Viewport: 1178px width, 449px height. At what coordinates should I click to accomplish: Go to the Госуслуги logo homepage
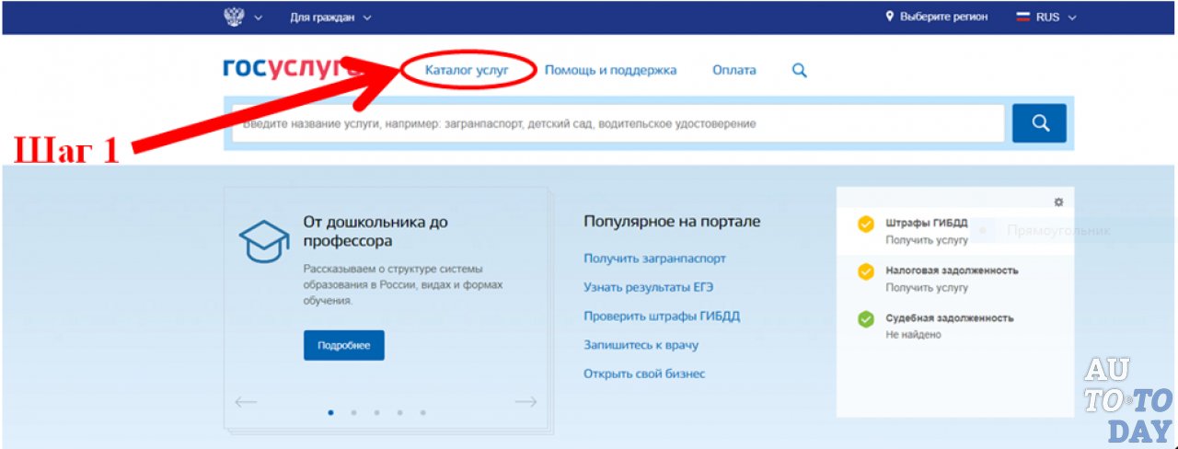tap(291, 69)
